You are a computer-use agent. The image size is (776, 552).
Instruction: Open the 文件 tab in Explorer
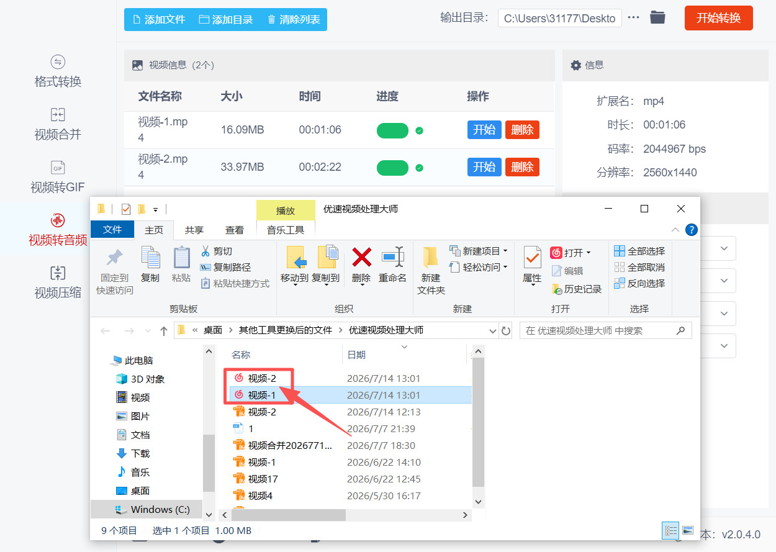[112, 230]
